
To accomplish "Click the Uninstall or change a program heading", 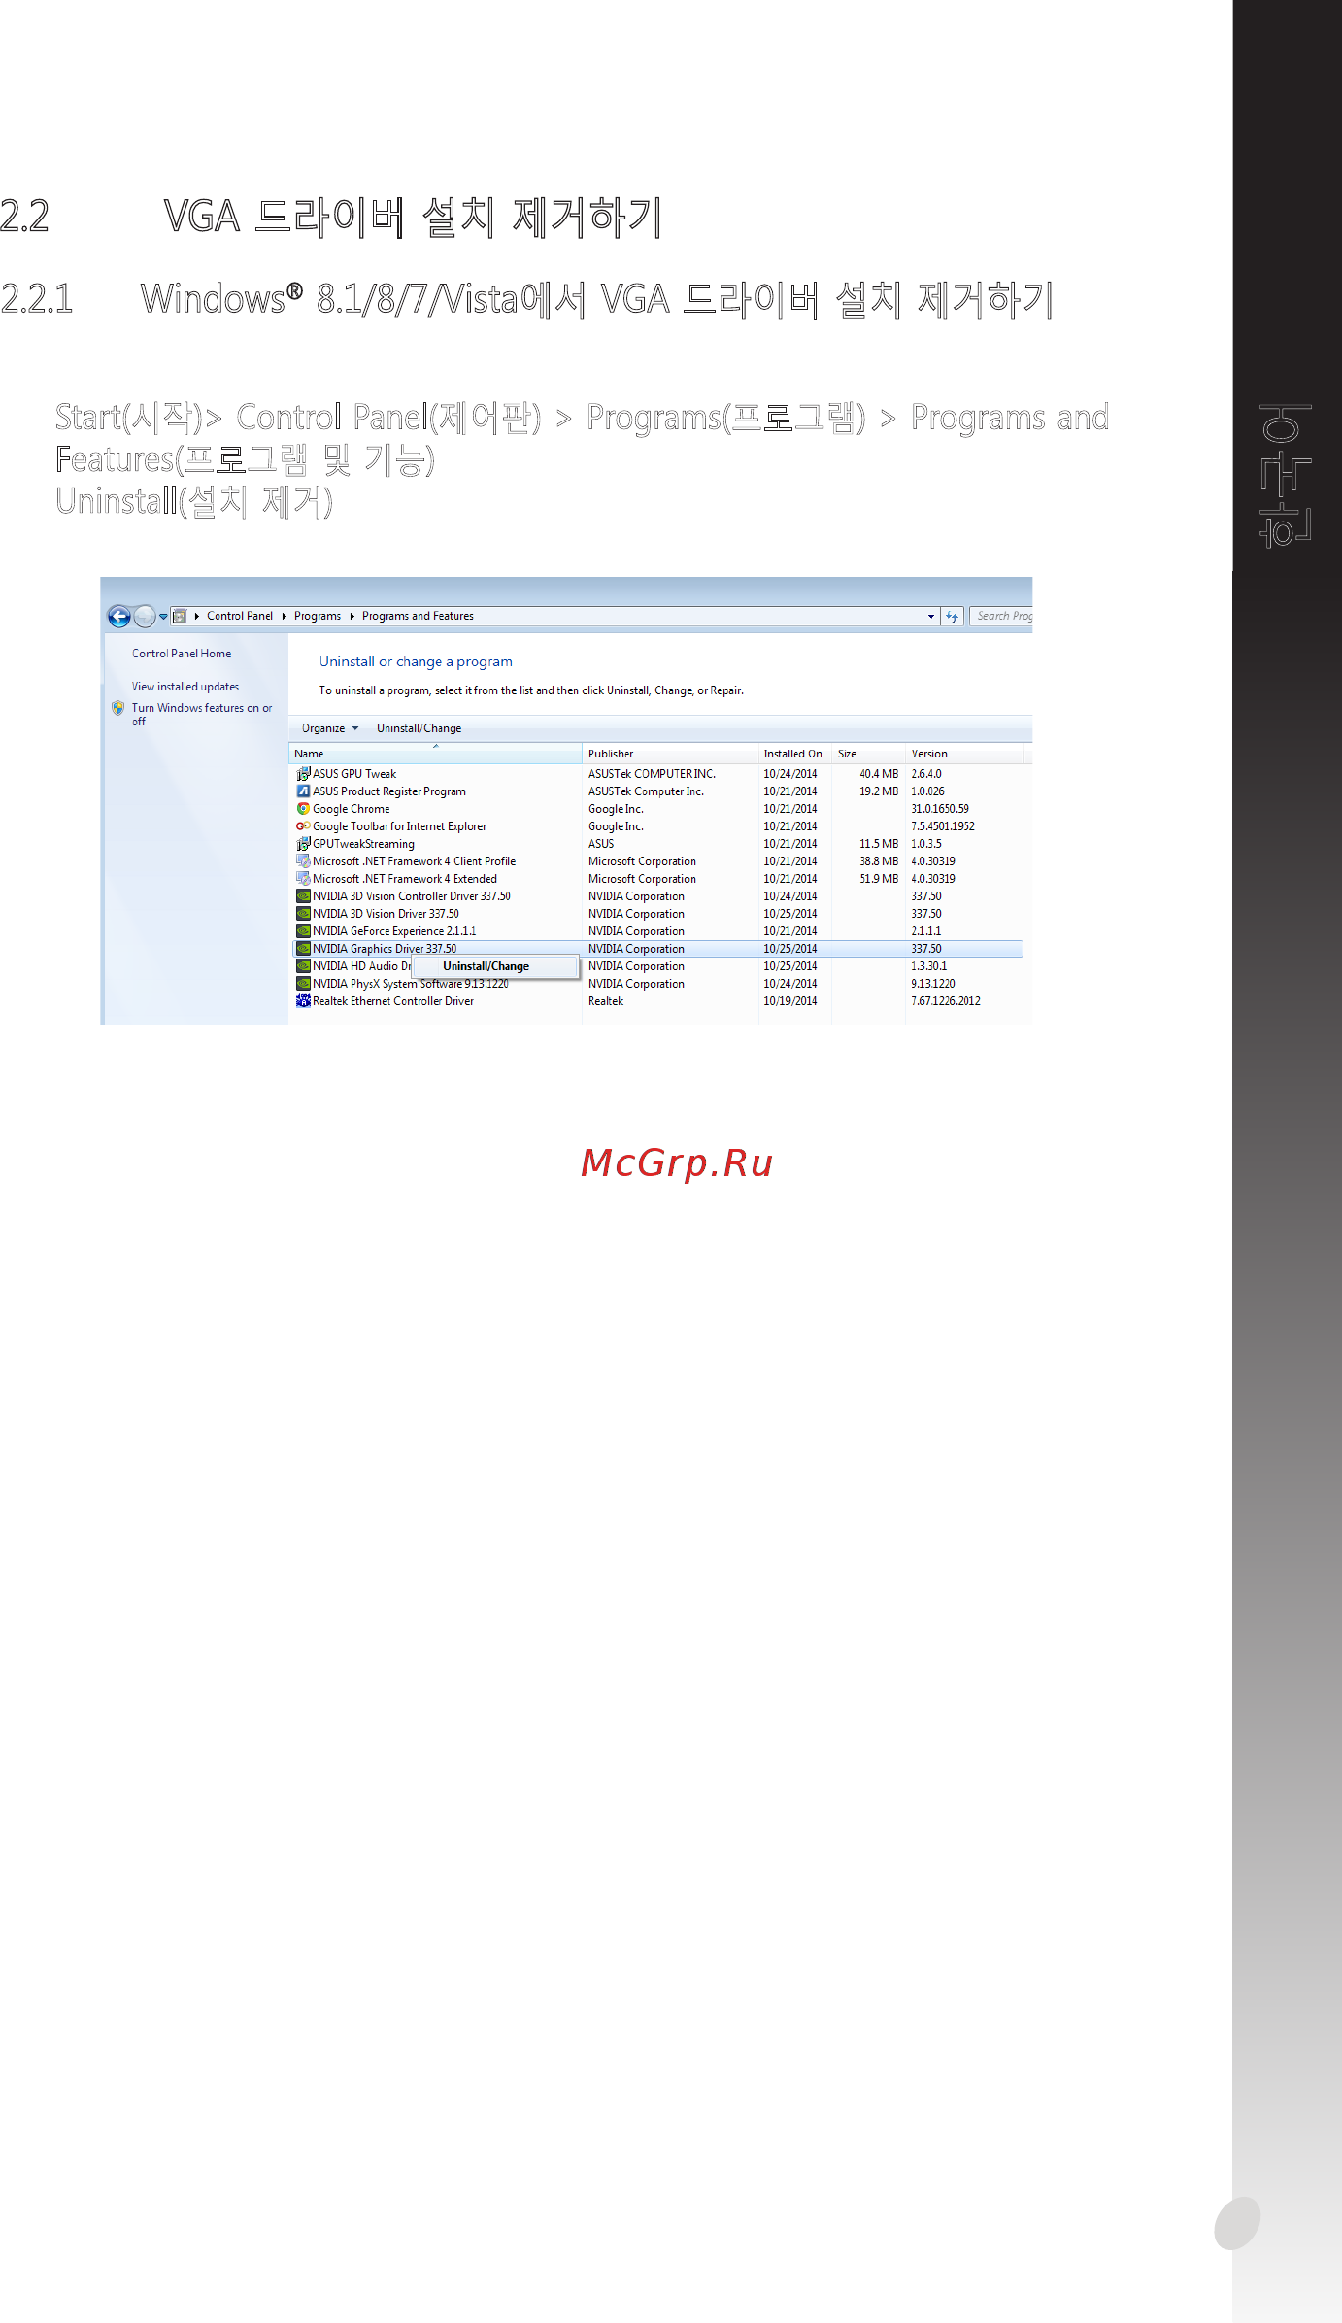I will click(416, 661).
